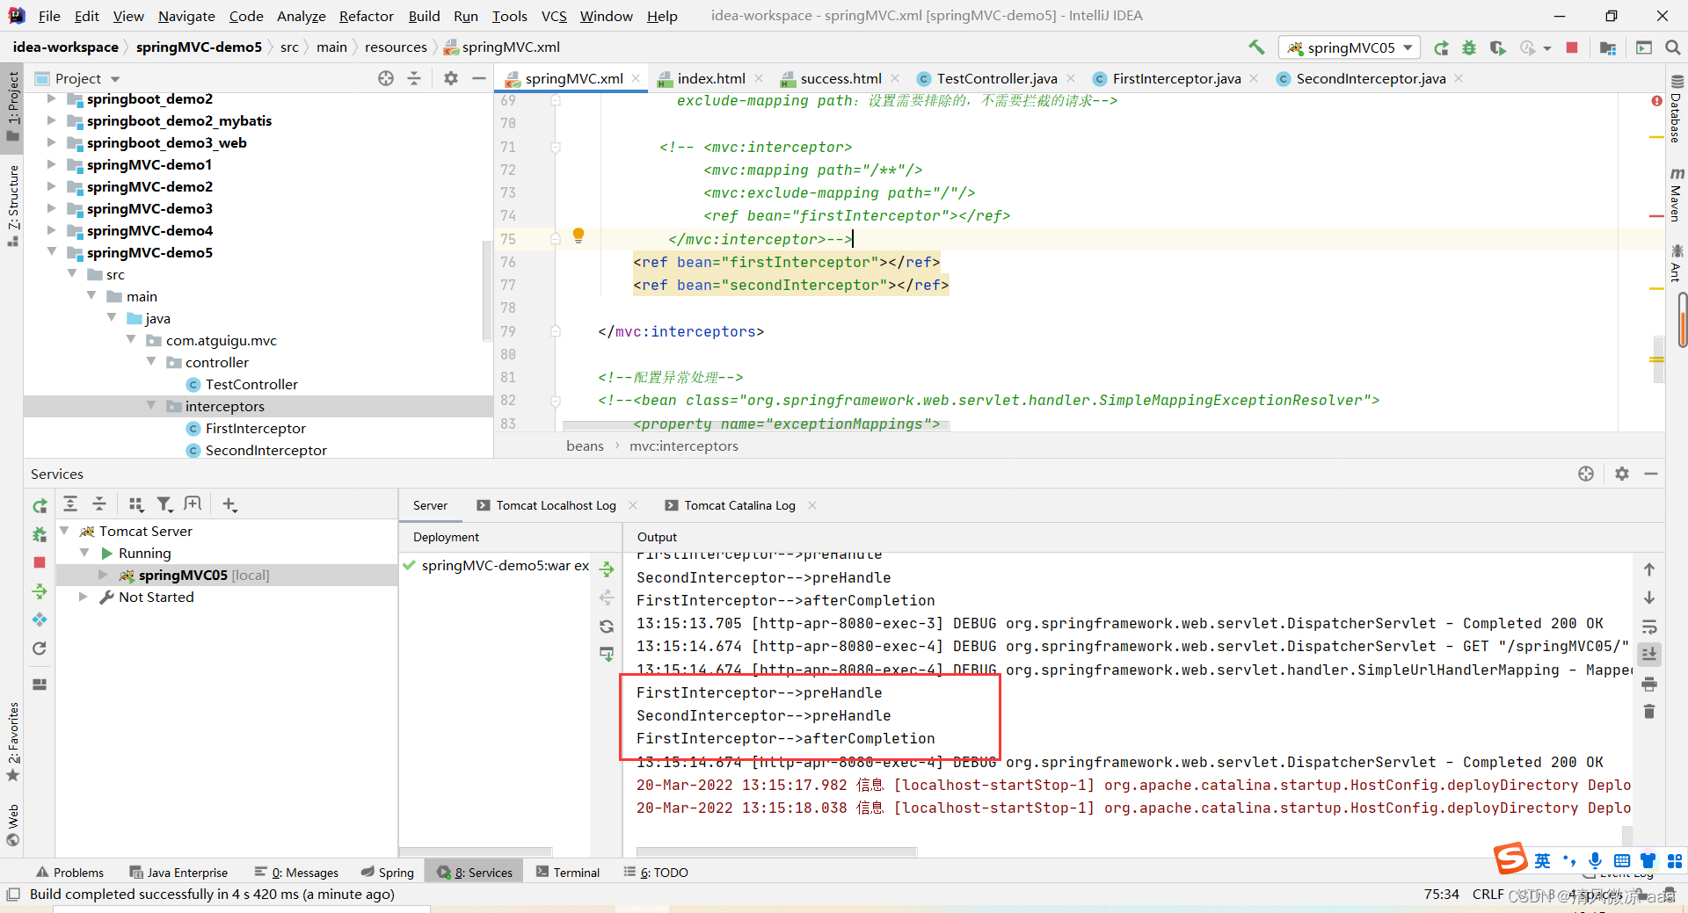Expand springboot_demo2_mybatis module

(51, 120)
